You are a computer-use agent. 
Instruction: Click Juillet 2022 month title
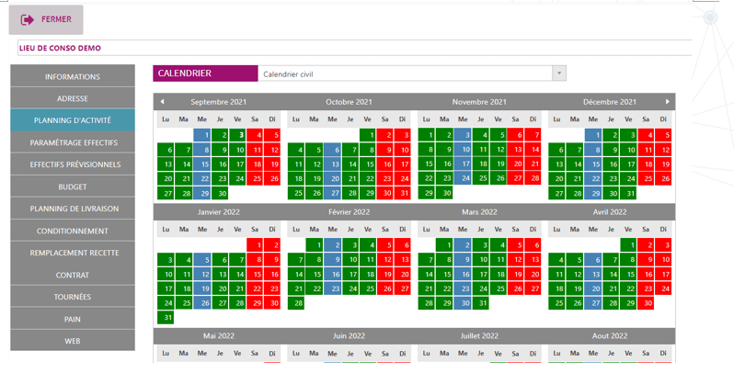[479, 335]
